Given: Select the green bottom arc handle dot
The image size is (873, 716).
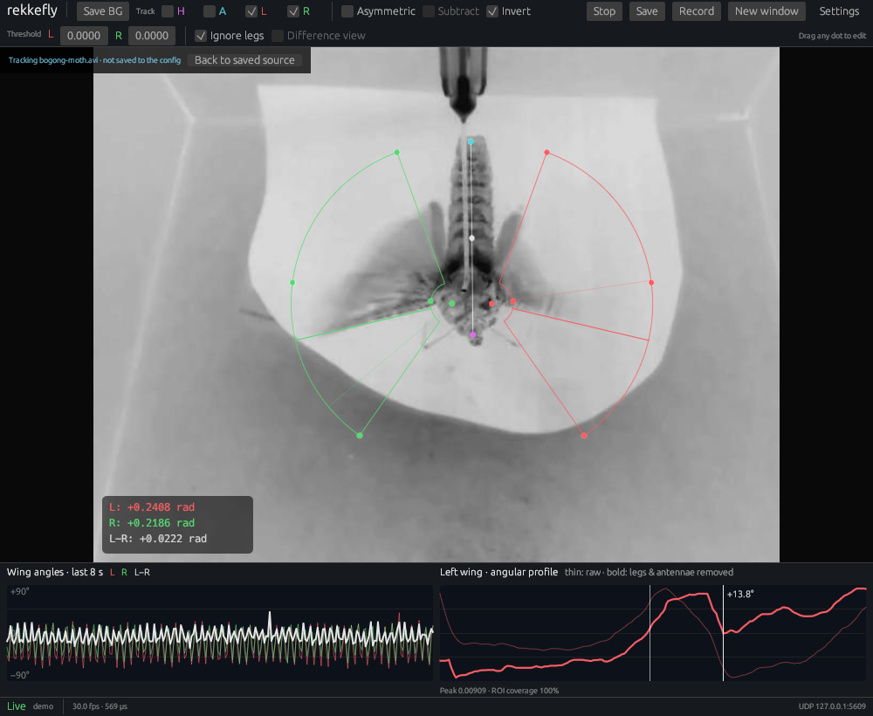Looking at the screenshot, I should (x=360, y=436).
